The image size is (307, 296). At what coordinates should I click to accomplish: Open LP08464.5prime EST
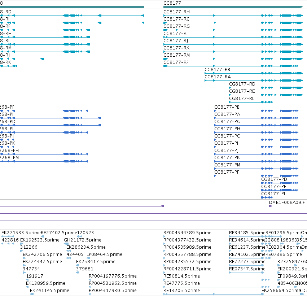coord(104,254)
